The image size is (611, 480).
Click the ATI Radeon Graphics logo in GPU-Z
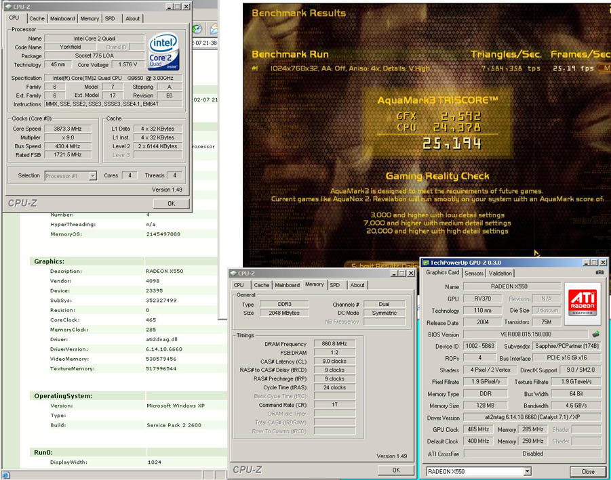click(x=583, y=302)
